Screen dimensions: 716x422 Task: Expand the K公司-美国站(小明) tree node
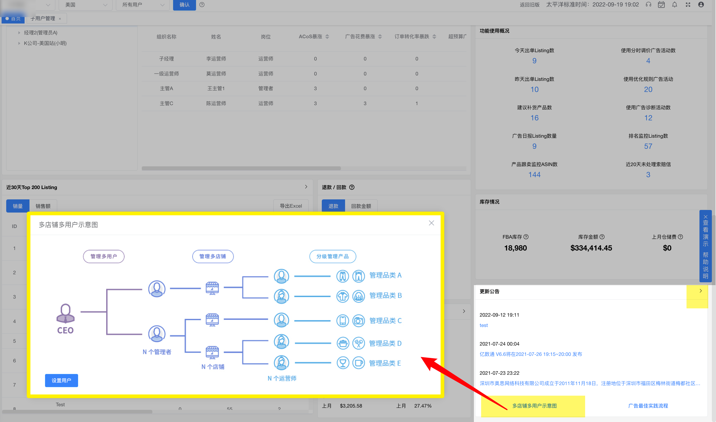[19, 43]
